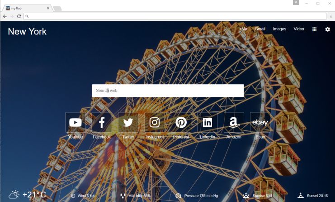
Task: Open the Facebook shortcut tile
Action: coord(102,122)
